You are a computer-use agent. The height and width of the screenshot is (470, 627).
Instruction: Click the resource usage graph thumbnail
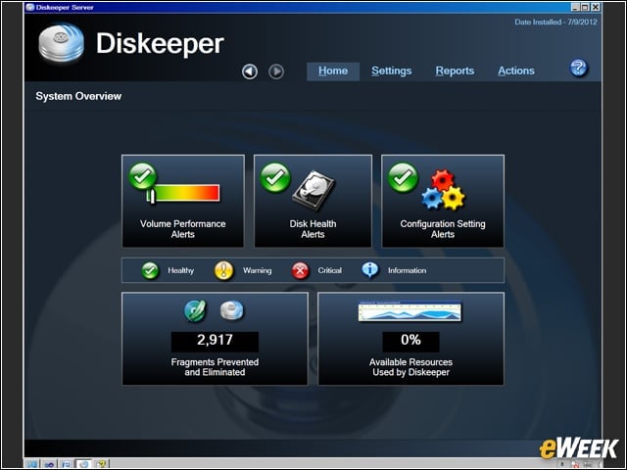tap(410, 311)
